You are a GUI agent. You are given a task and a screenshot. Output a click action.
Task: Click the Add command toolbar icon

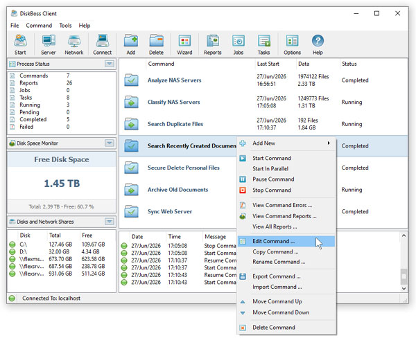point(131,44)
